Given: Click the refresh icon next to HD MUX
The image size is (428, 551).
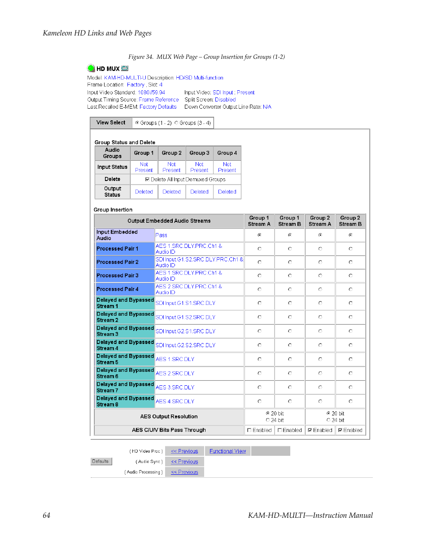Looking at the screenshot, I should [x=125, y=69].
